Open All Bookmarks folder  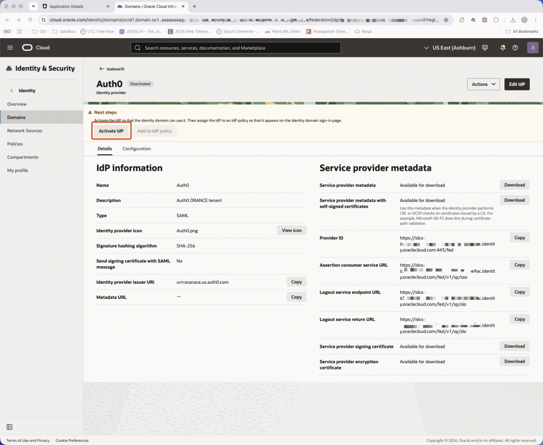[522, 31]
